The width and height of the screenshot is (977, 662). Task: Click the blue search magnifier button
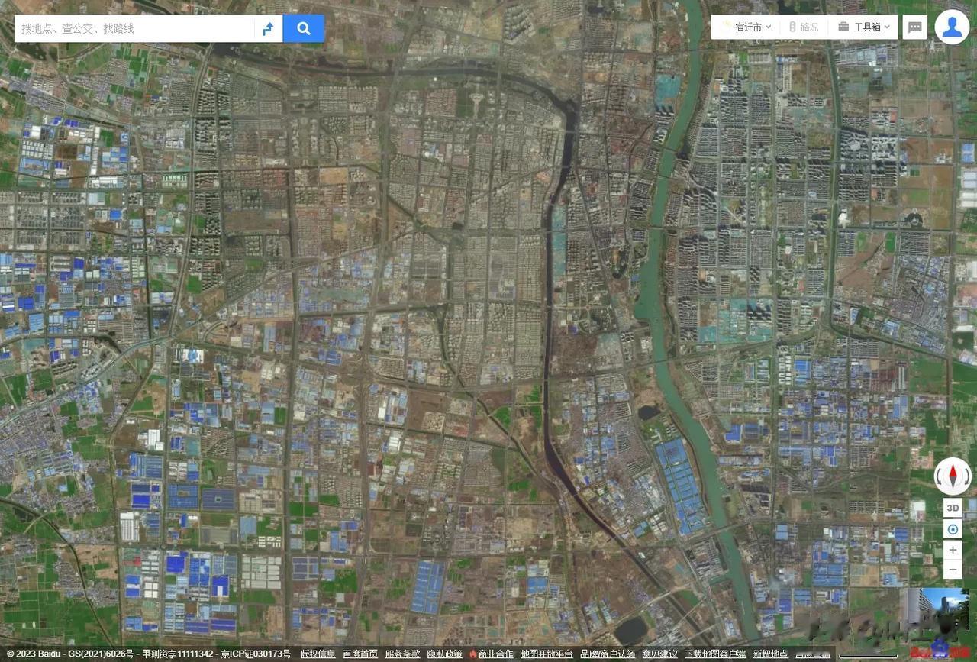[303, 28]
